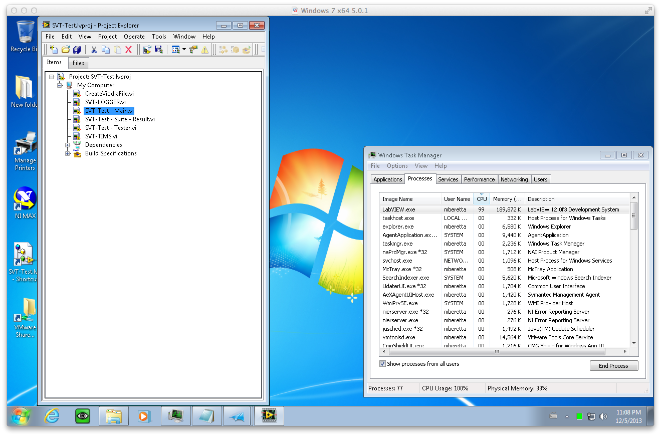Switch to the Applications tab in Task Manager
The image size is (661, 436).
(388, 179)
